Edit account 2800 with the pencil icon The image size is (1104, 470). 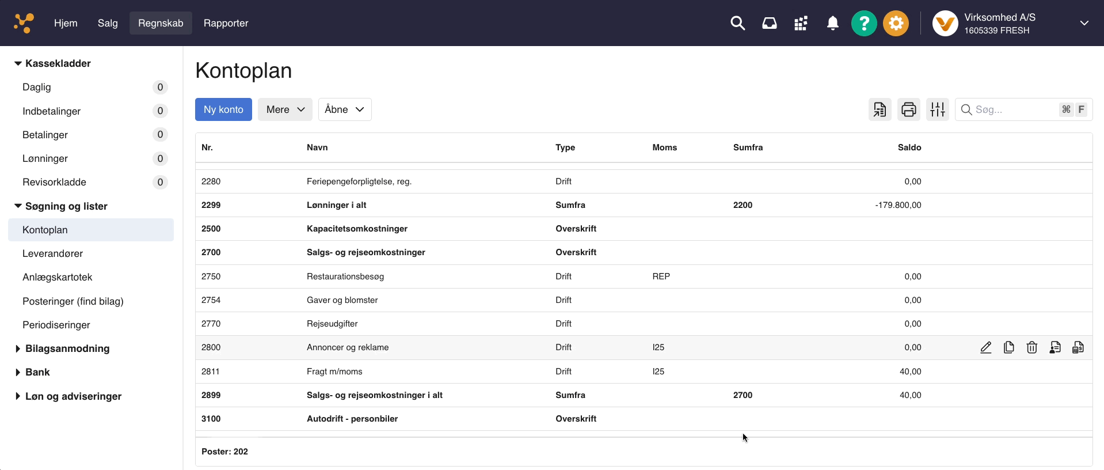tap(985, 347)
